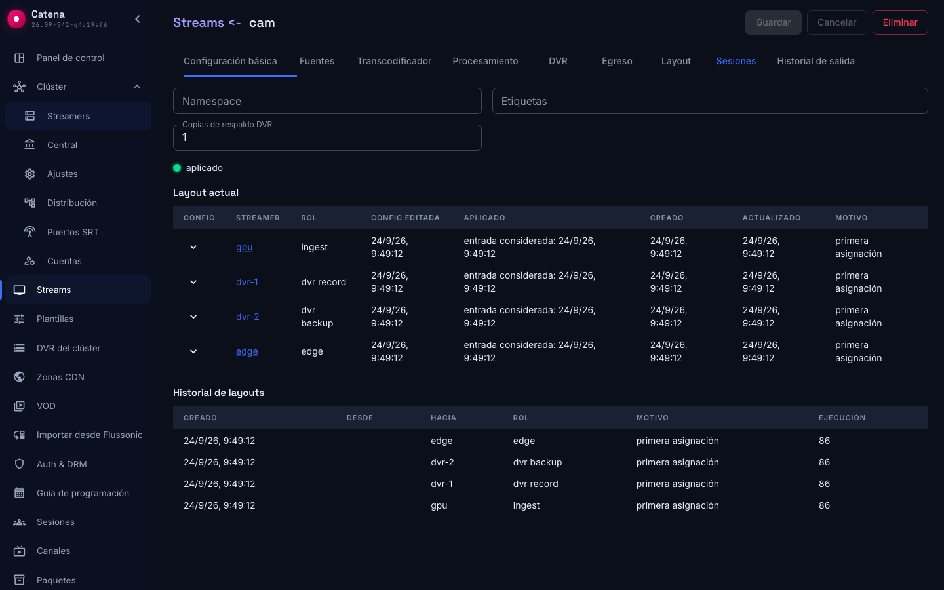Image resolution: width=944 pixels, height=590 pixels.
Task: Click the Ajustes gear icon
Action: click(x=30, y=174)
